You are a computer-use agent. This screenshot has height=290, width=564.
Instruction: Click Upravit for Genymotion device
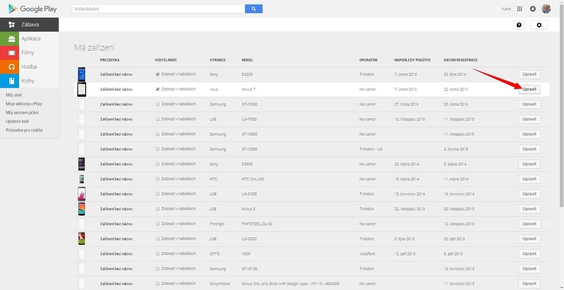[x=529, y=284]
